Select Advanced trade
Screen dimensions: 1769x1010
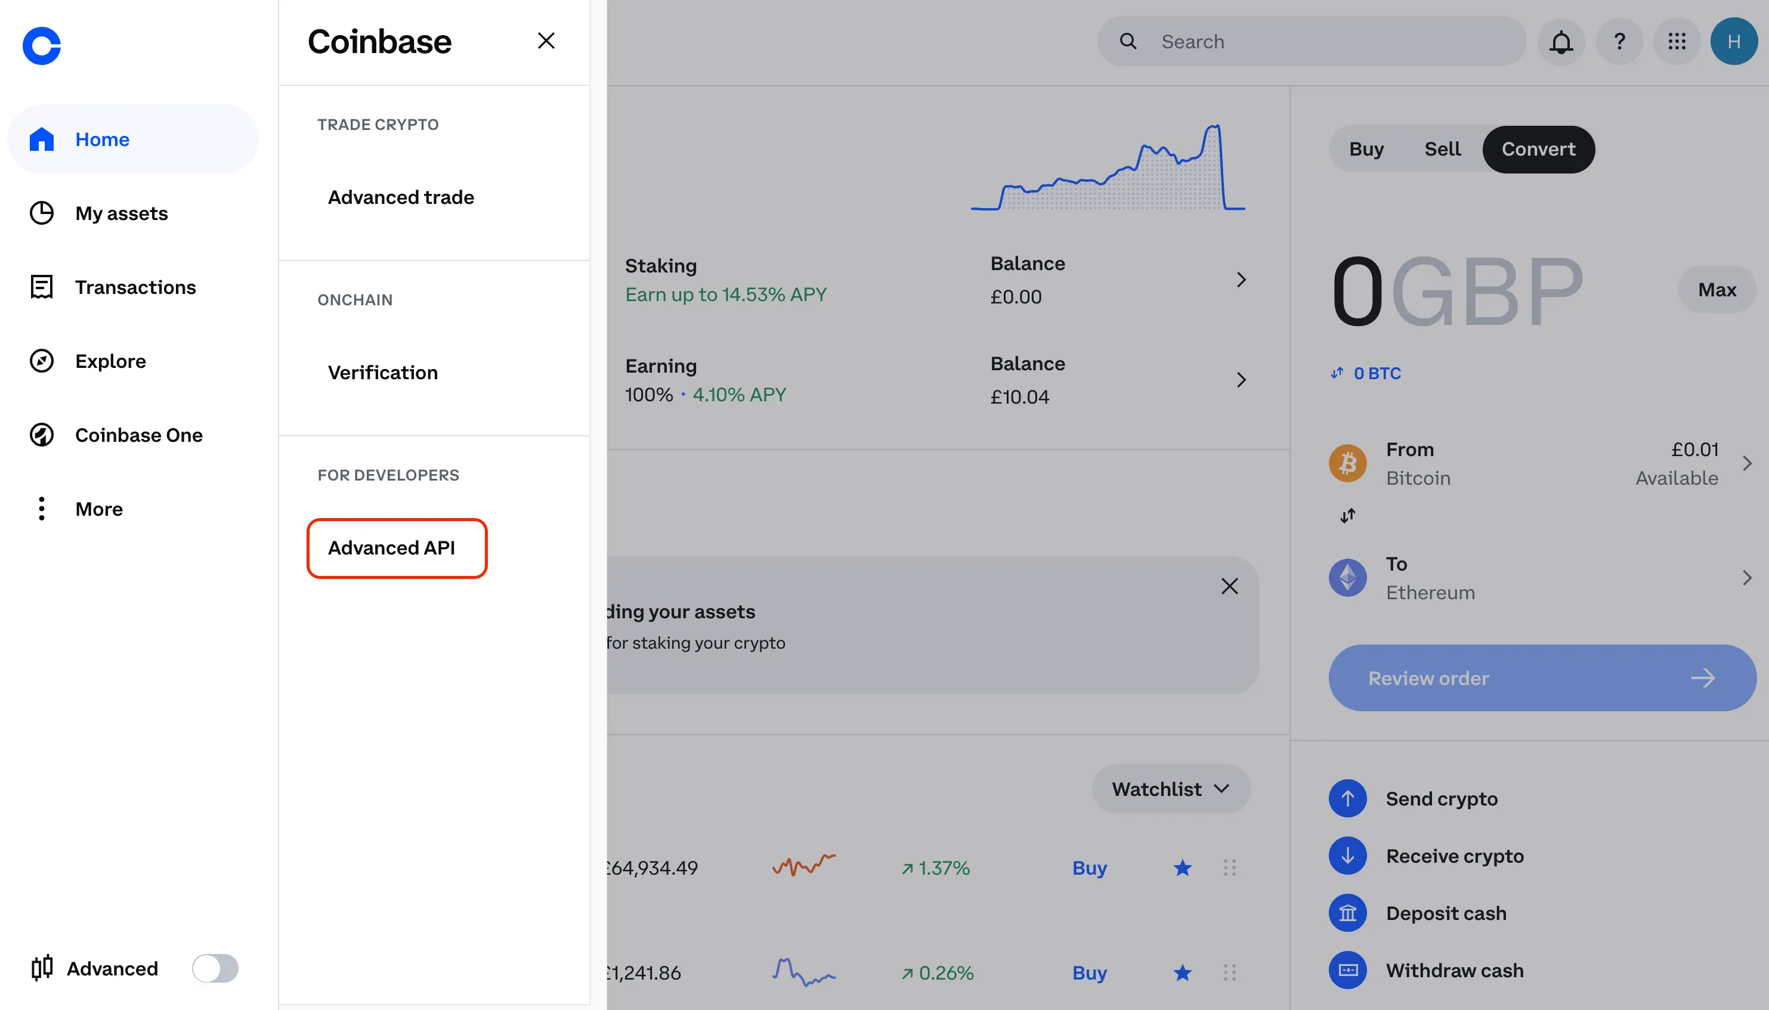401,197
